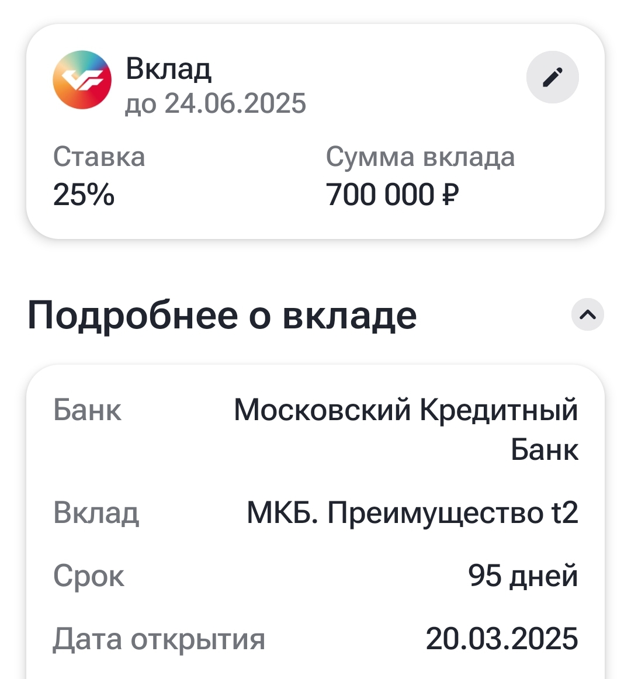Select the 20.03.2025 opening date

coord(502,639)
